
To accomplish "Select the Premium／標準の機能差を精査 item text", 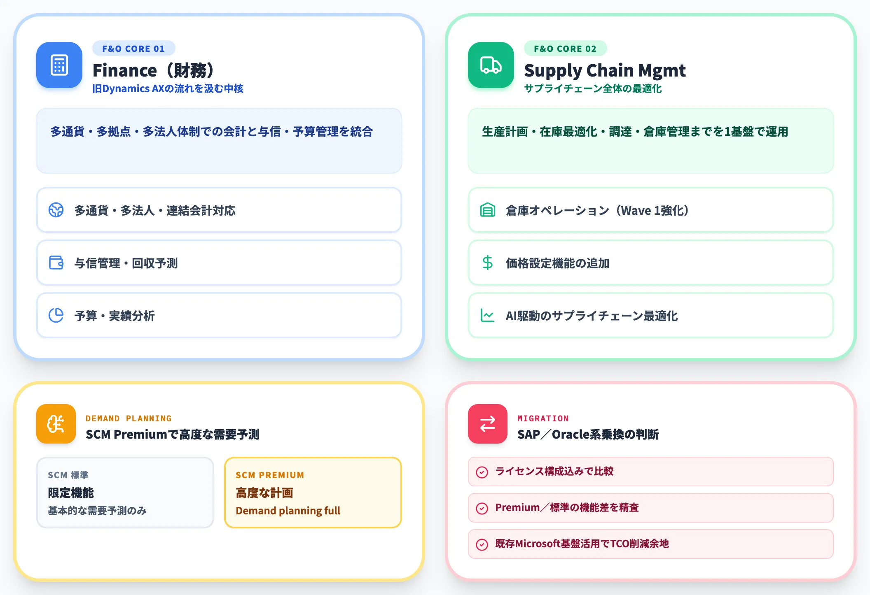I will coord(567,507).
